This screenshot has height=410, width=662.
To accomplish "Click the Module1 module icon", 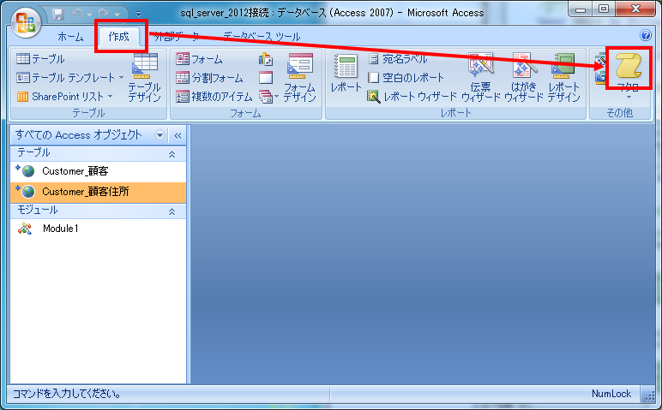I will pos(25,229).
